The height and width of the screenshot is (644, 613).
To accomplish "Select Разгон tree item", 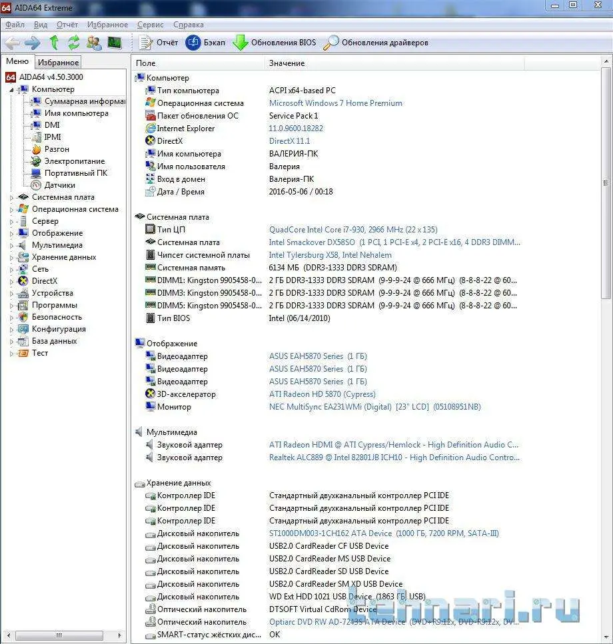I will (x=50, y=149).
